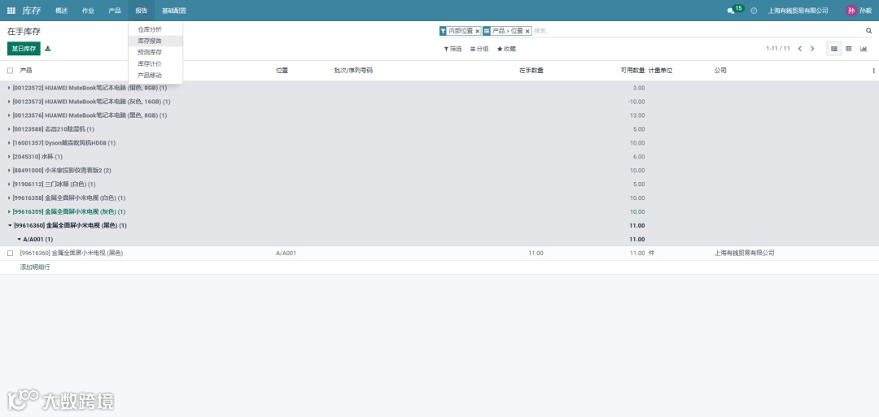Go to previous page arrow
The height and width of the screenshot is (417, 879).
click(800, 49)
